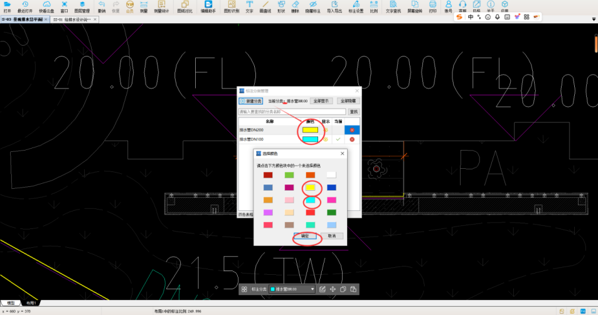598x315 pixels.
Task: Open the 图纸对比 drawing compare tool
Action: pos(184,7)
